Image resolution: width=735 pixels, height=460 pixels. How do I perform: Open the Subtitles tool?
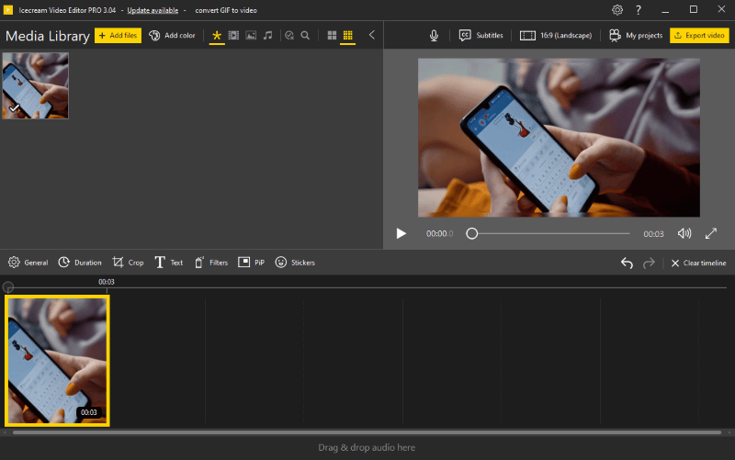tap(481, 36)
